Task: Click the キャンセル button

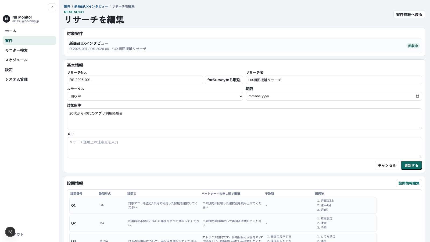Action: tap(387, 165)
